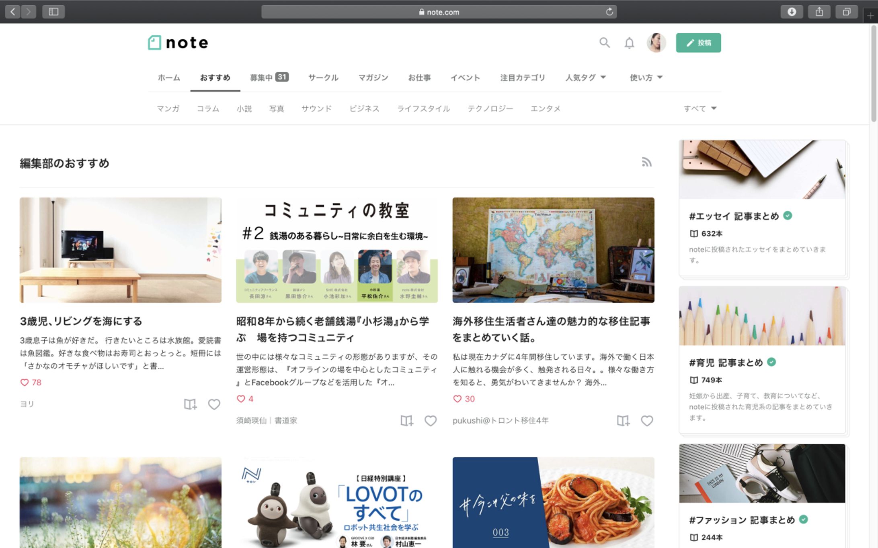The image size is (878, 548).
Task: Click the note.com address bar
Action: pyautogui.click(x=439, y=12)
